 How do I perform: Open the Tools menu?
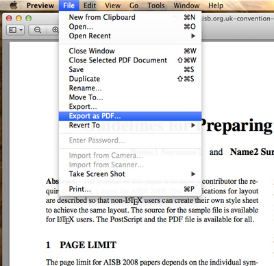click(156, 5)
